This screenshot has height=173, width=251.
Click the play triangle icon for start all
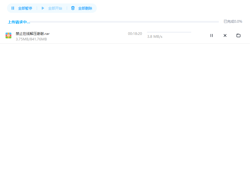click(x=43, y=8)
